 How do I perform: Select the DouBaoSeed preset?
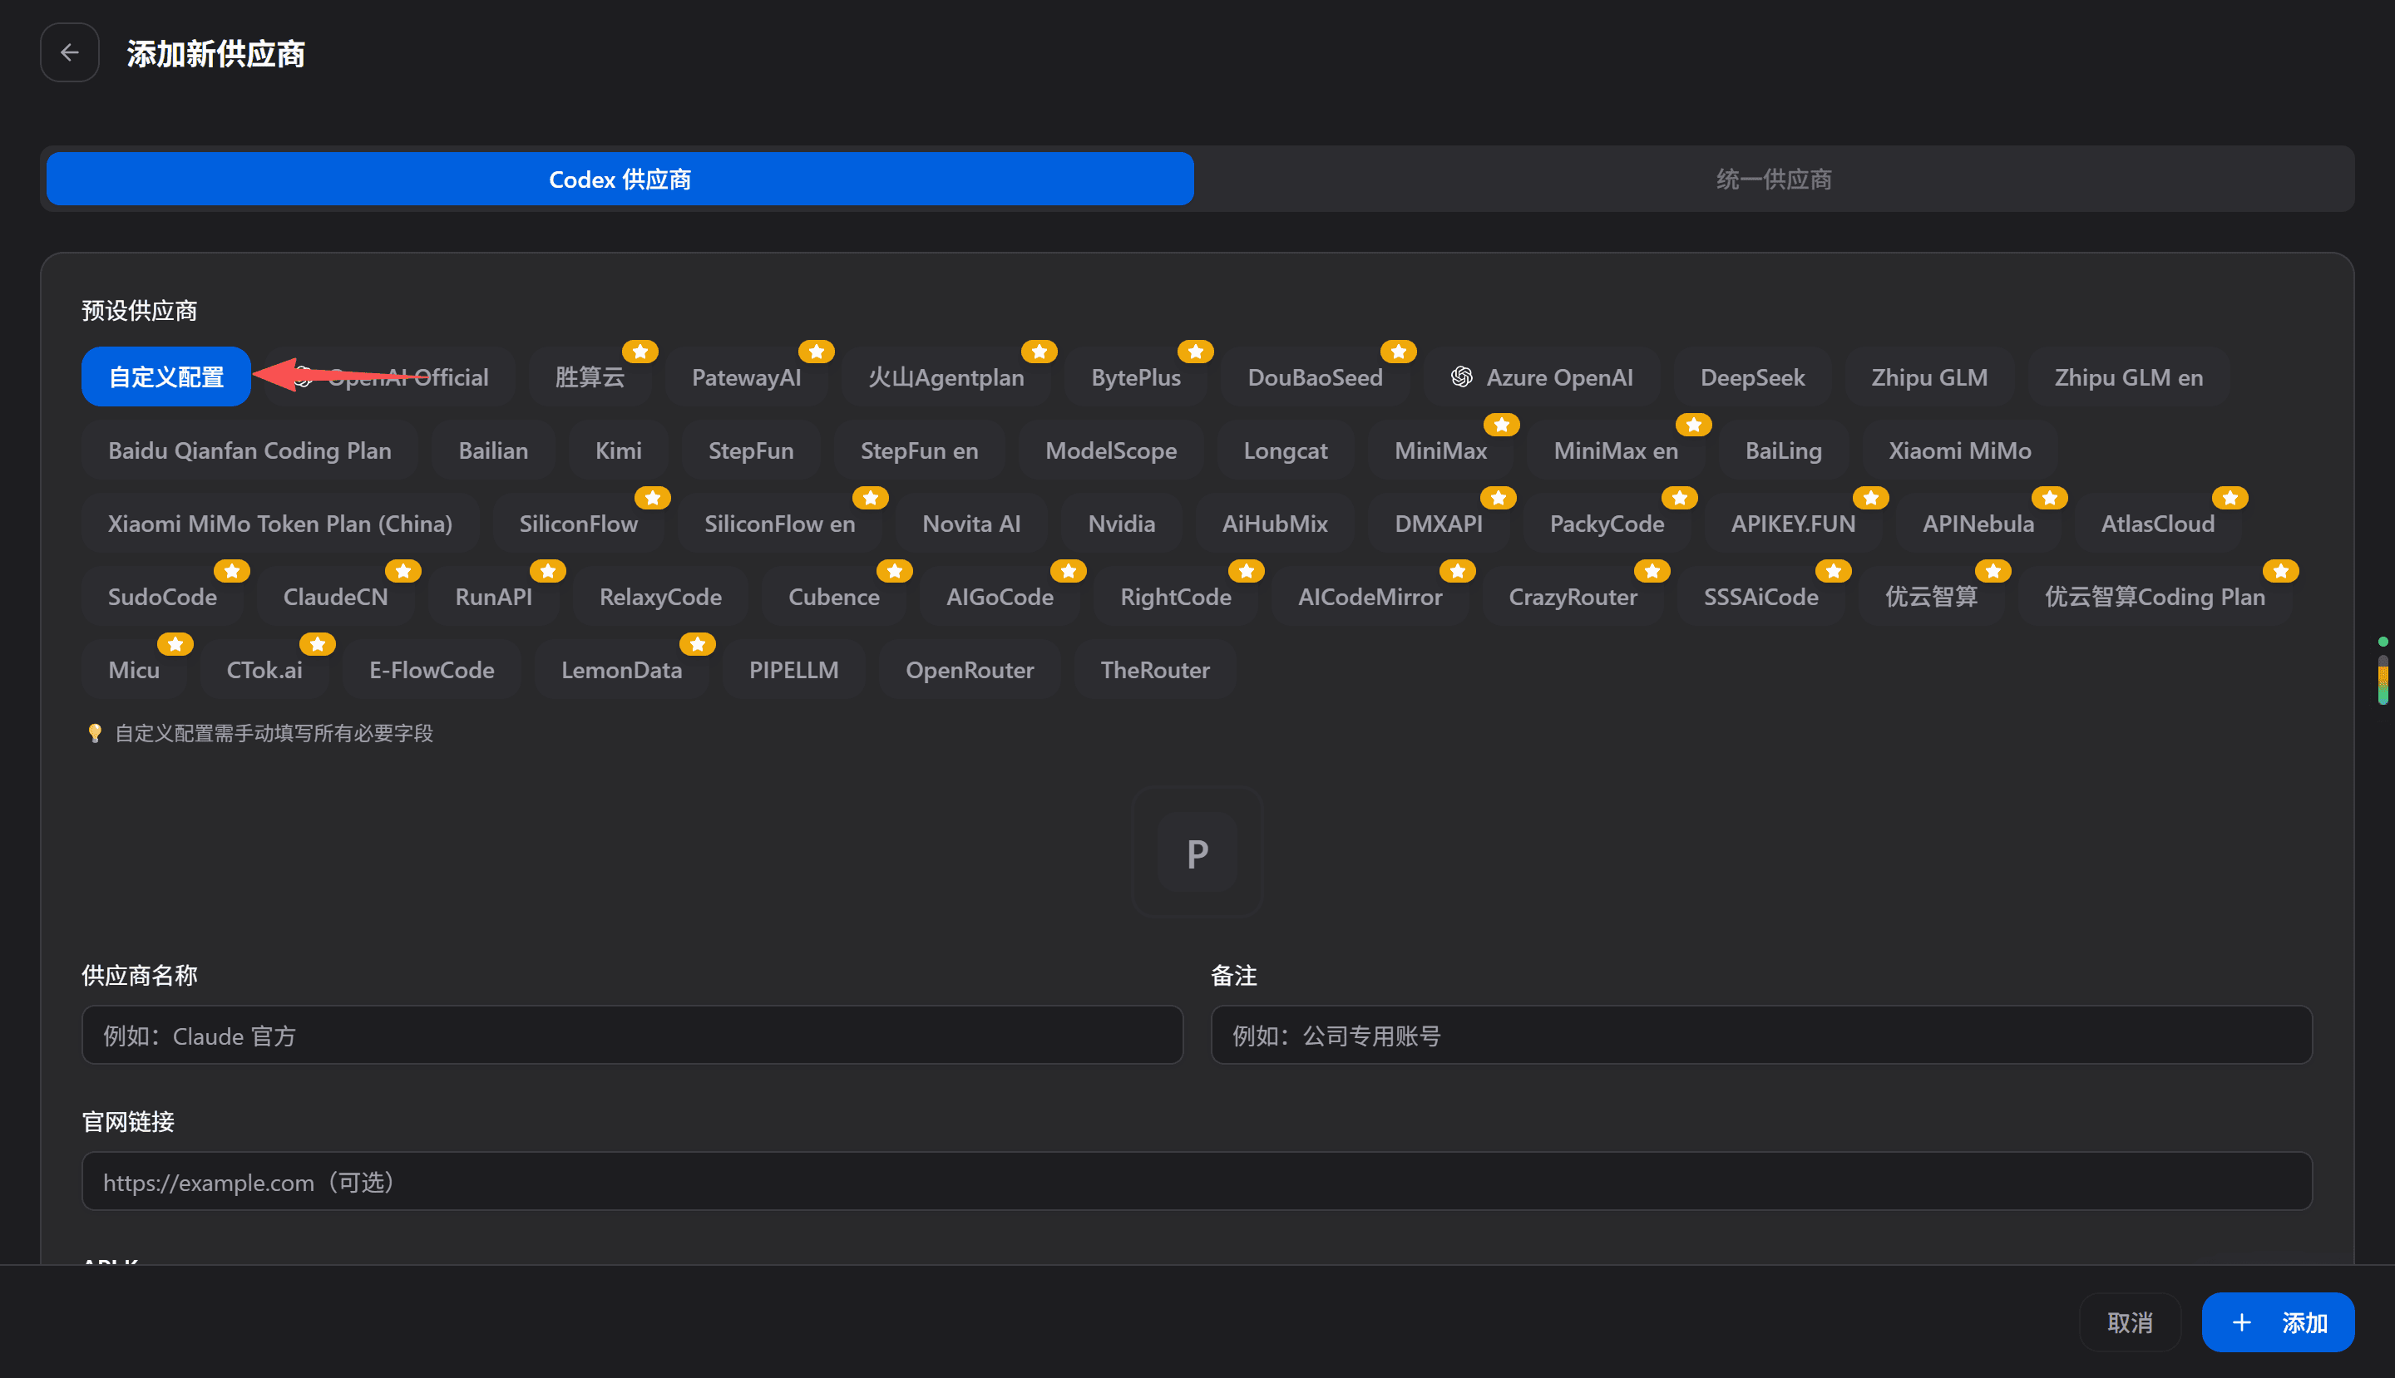[1315, 377]
